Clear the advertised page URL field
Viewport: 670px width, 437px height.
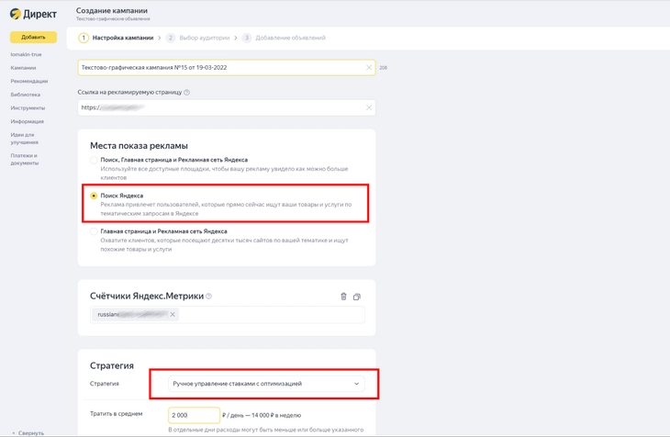pos(369,107)
